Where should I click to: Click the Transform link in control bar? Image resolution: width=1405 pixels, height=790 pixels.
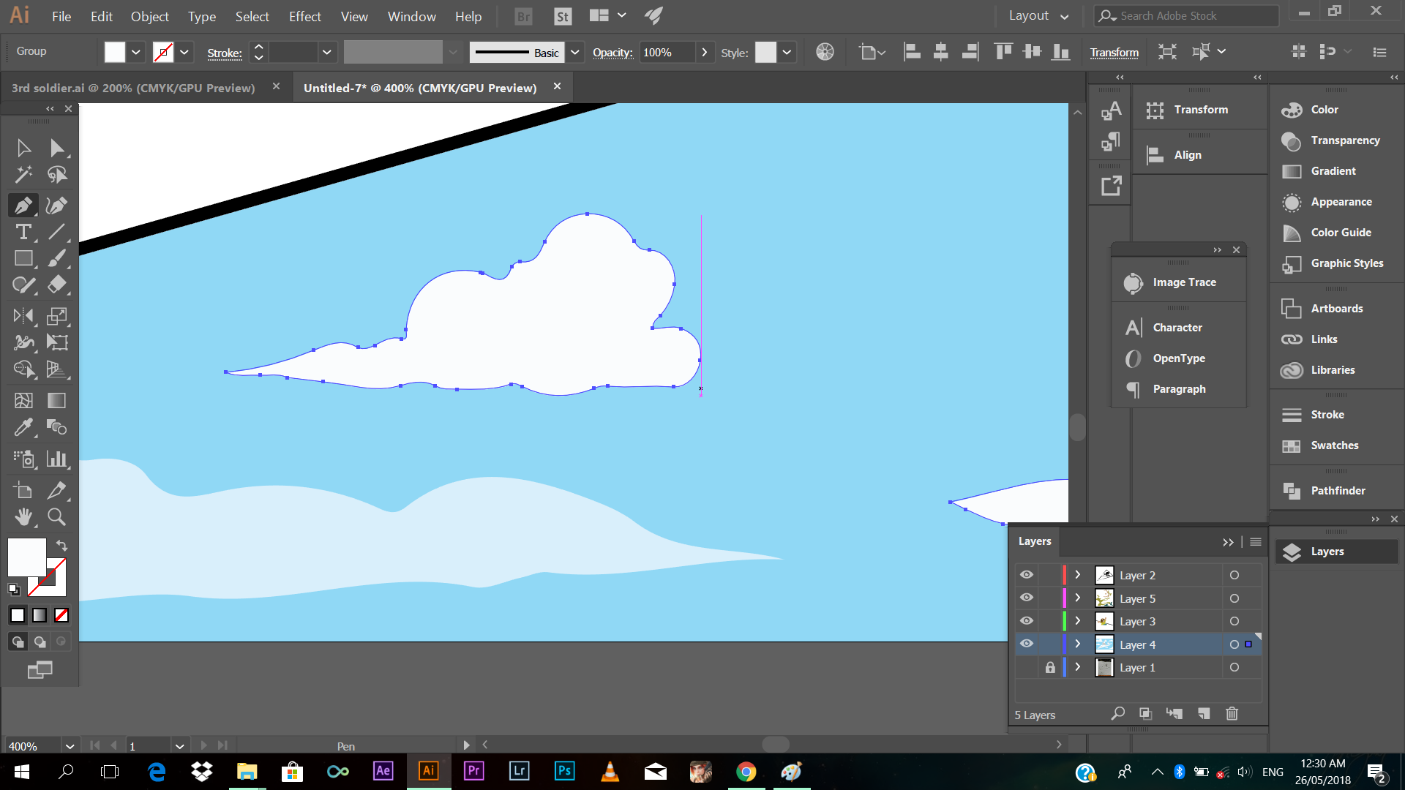1114,53
